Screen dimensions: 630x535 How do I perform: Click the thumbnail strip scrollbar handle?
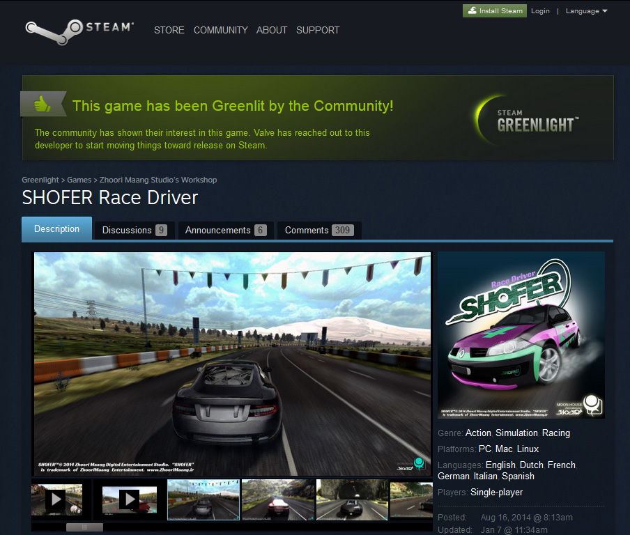(84, 527)
